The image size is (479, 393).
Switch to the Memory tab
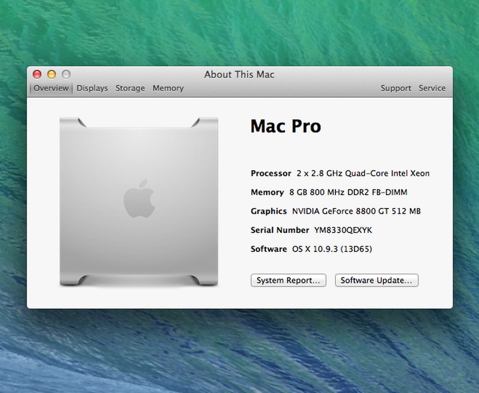click(168, 88)
